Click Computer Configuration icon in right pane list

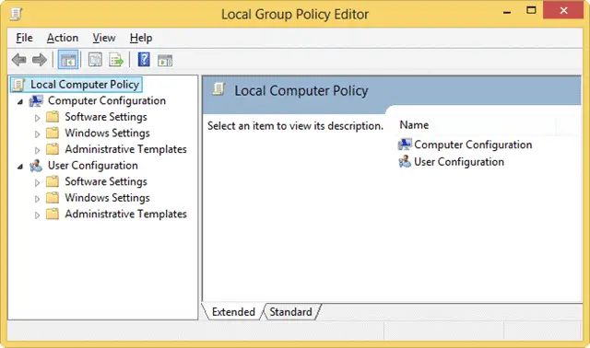tap(405, 145)
